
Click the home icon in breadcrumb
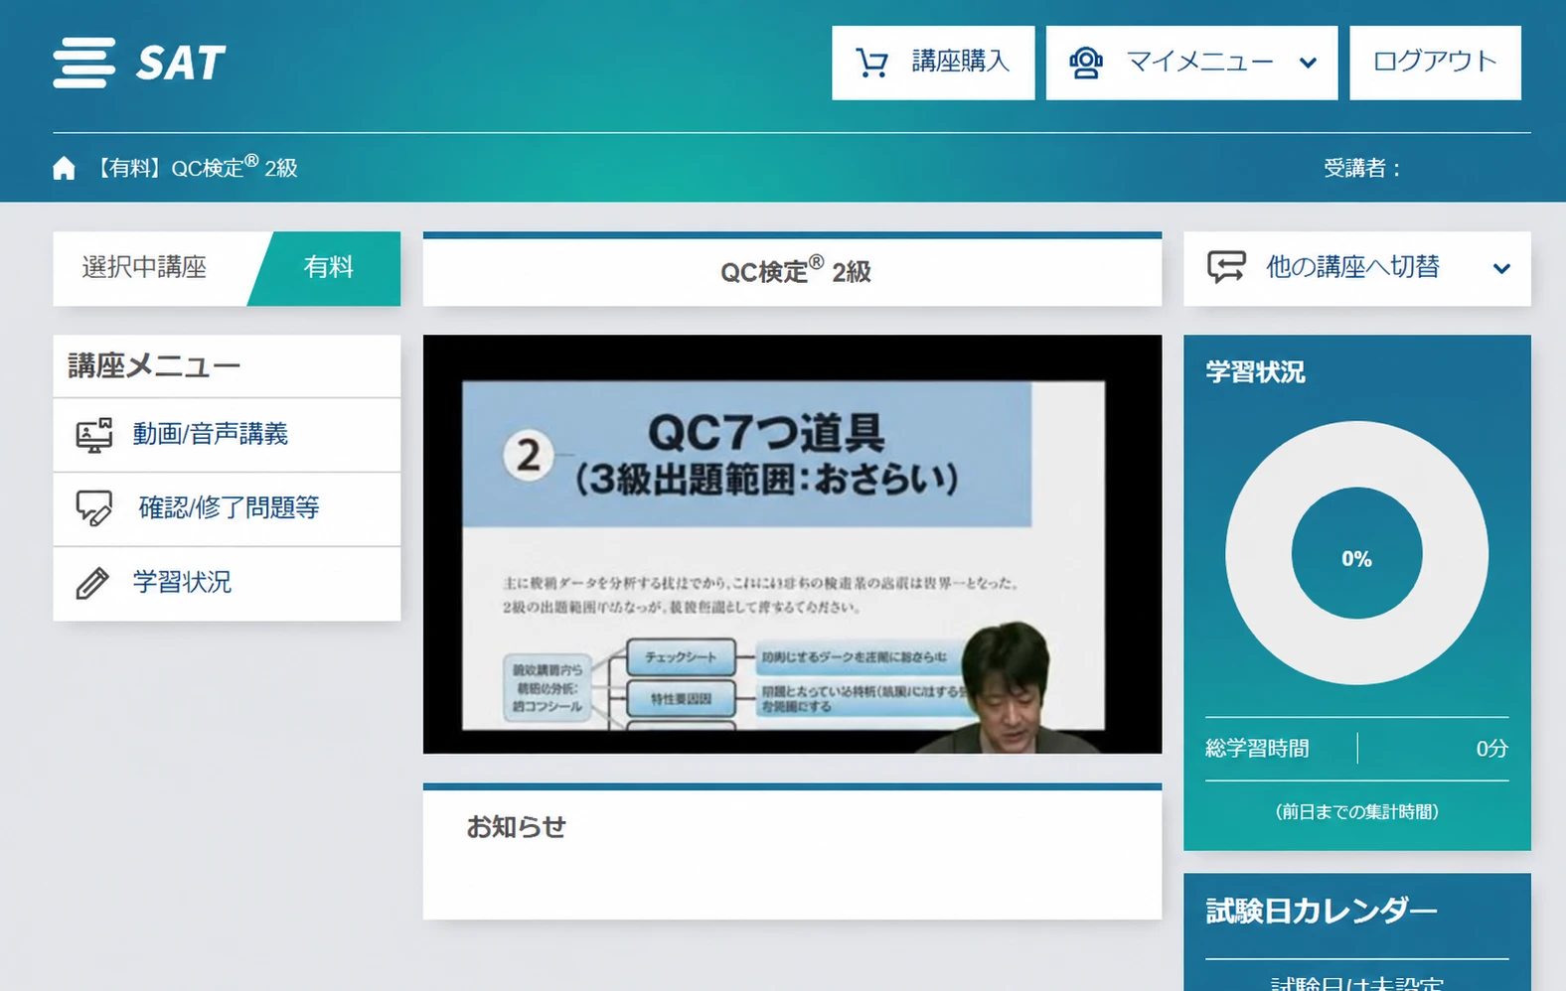click(64, 168)
